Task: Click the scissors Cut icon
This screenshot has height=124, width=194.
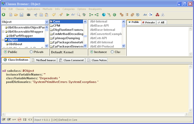Action: pyautogui.click(x=36, y=15)
